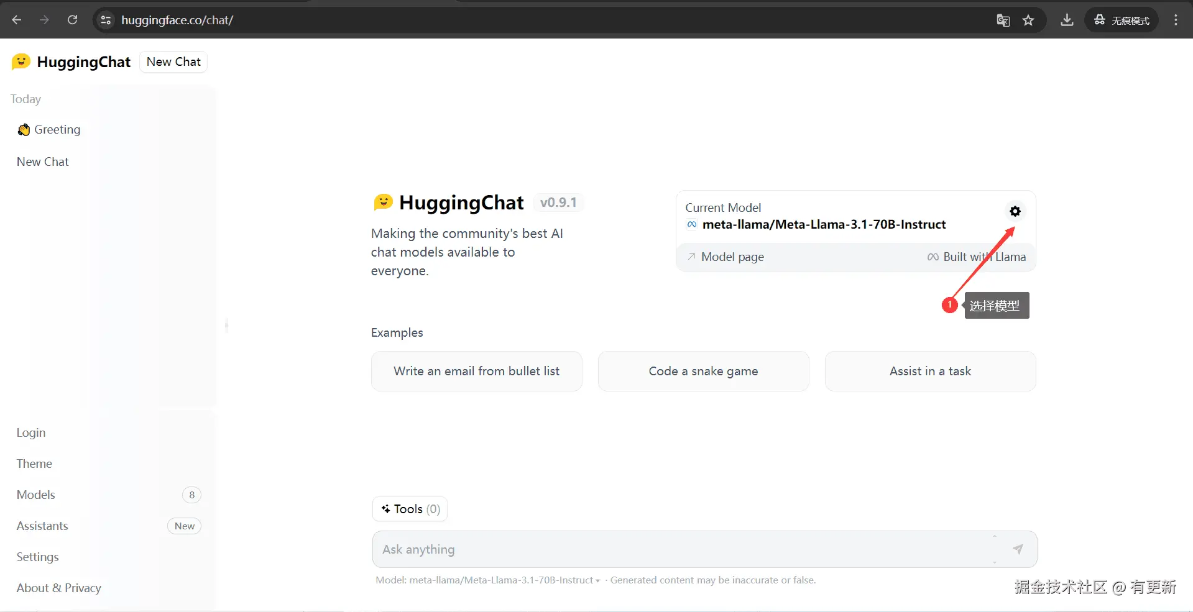
Task: Open model settings gear icon
Action: [x=1015, y=211]
